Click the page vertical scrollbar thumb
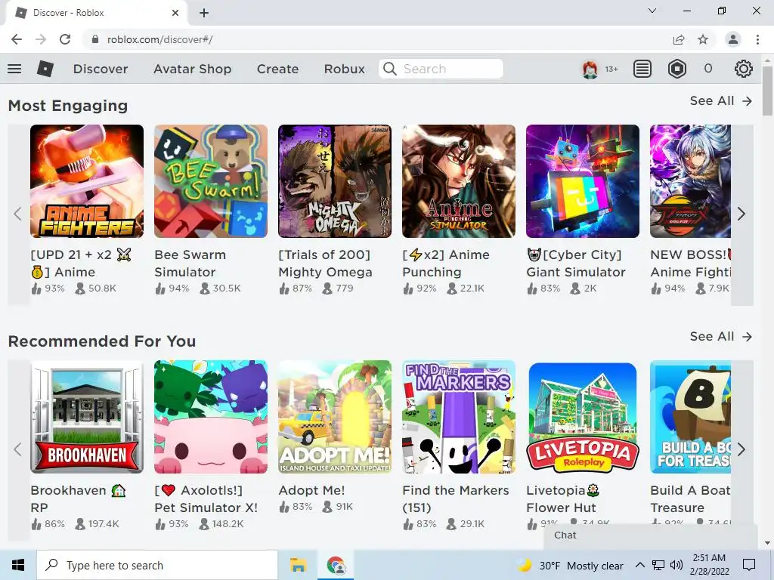 pyautogui.click(x=767, y=91)
